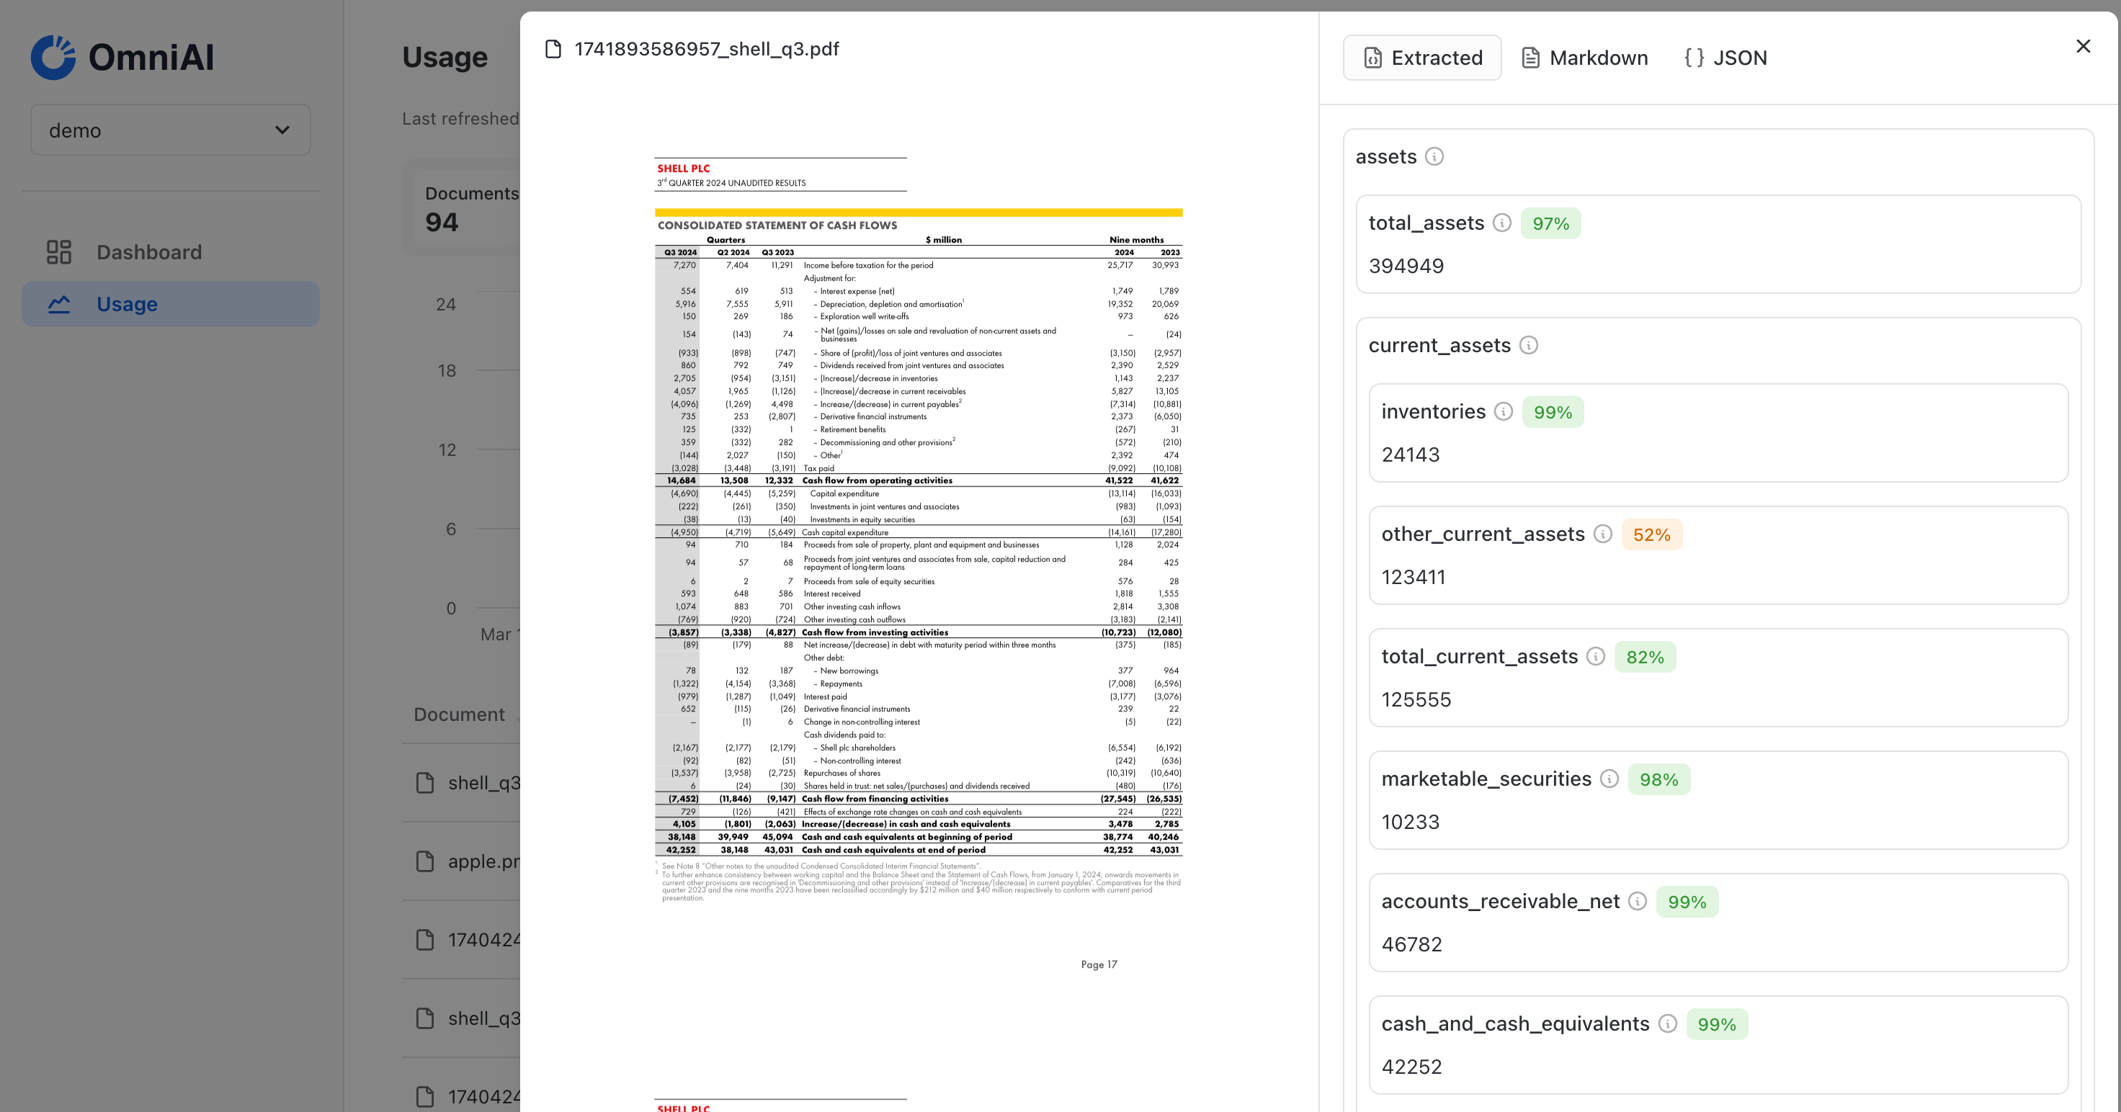Click the other_current_assets 52% confidence badge
2121x1112 pixels.
click(1652, 534)
